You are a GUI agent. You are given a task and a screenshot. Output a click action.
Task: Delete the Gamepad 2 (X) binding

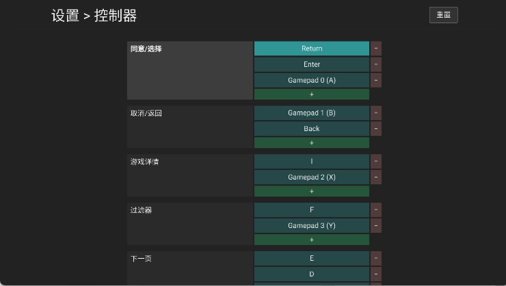tap(376, 177)
